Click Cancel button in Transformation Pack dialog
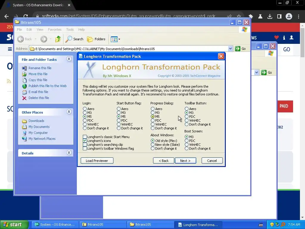The image size is (305, 229). (x=212, y=161)
